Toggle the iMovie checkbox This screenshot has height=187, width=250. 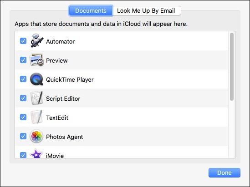coord(23,155)
